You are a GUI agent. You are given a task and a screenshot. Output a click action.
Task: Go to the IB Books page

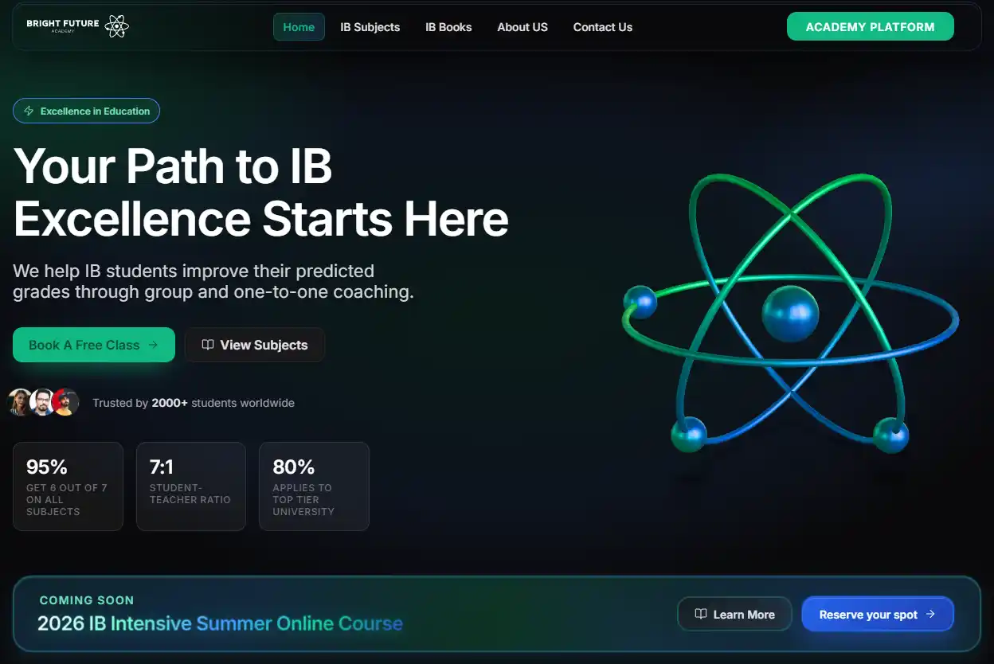click(448, 27)
